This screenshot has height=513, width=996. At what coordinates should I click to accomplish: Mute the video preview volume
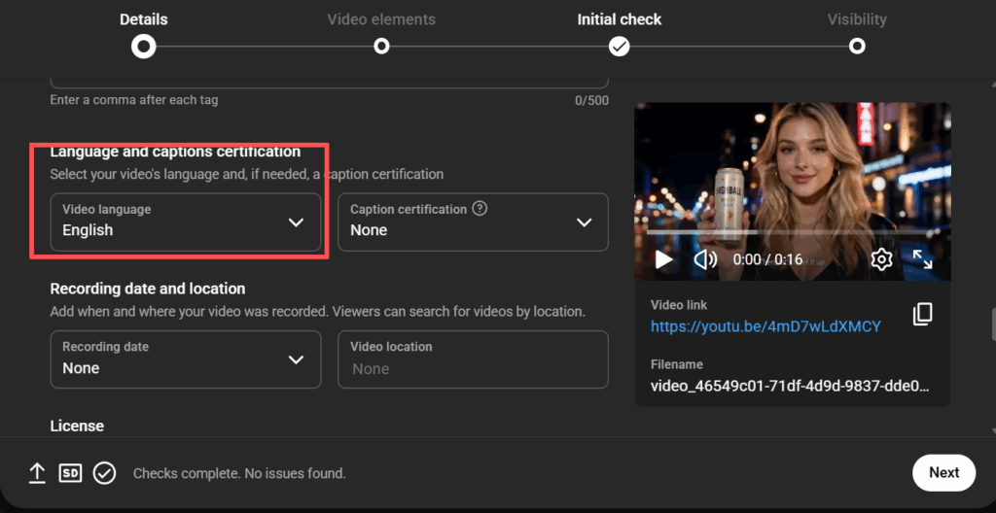click(705, 259)
